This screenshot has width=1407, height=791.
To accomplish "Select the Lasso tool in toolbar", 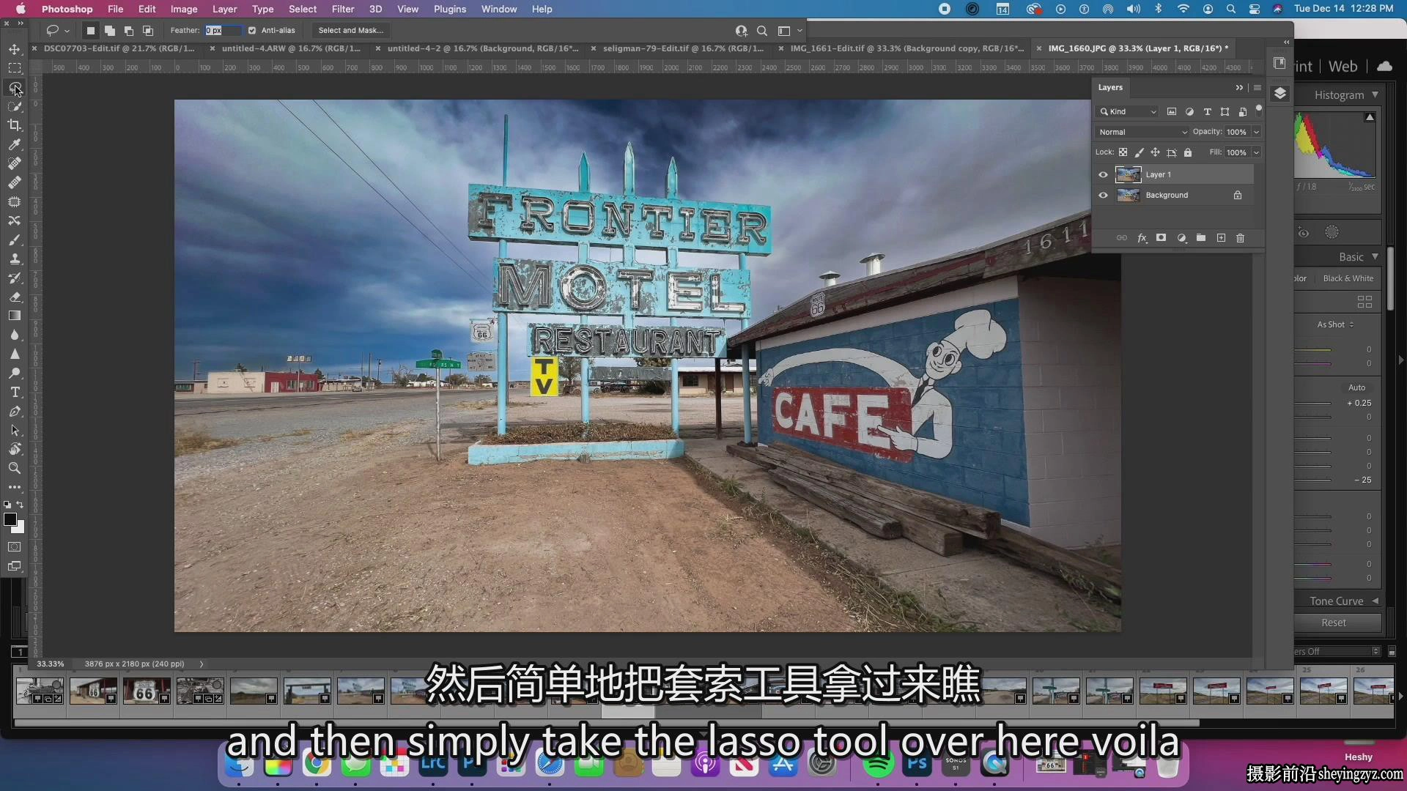I will point(15,87).
